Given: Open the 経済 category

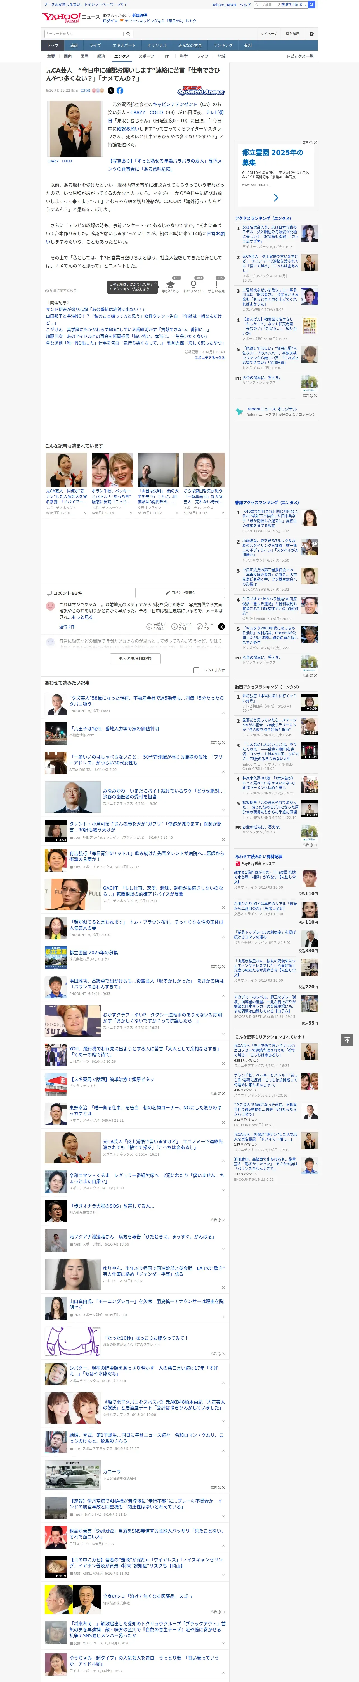Looking at the screenshot, I should [x=101, y=56].
